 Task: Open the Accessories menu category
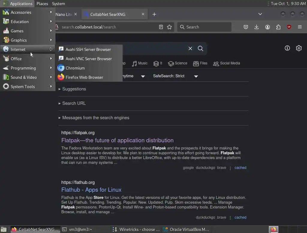coord(28,12)
